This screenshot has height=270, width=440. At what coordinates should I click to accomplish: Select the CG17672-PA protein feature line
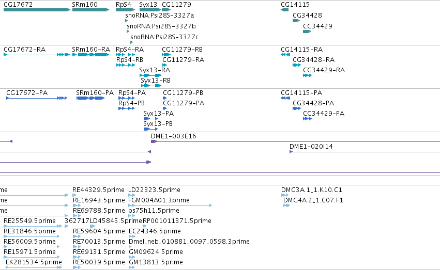pyautogui.click(x=37, y=98)
